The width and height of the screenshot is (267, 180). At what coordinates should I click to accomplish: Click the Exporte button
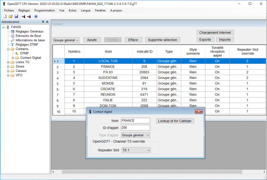tap(205, 40)
